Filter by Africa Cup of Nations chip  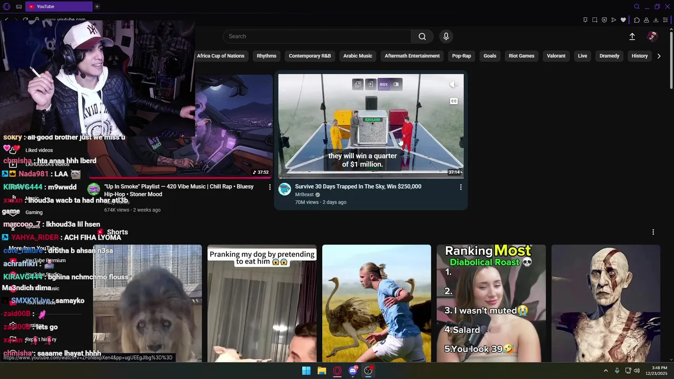221,56
